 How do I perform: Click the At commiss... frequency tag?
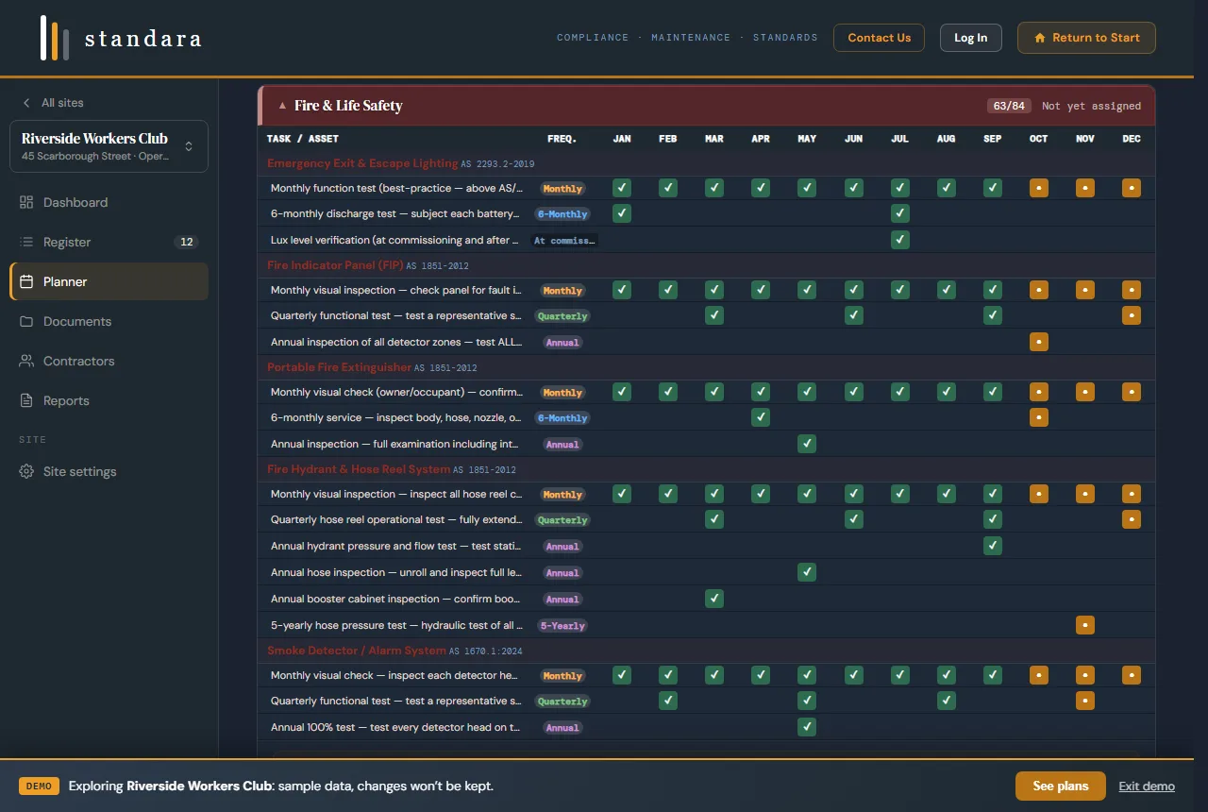pyautogui.click(x=563, y=240)
